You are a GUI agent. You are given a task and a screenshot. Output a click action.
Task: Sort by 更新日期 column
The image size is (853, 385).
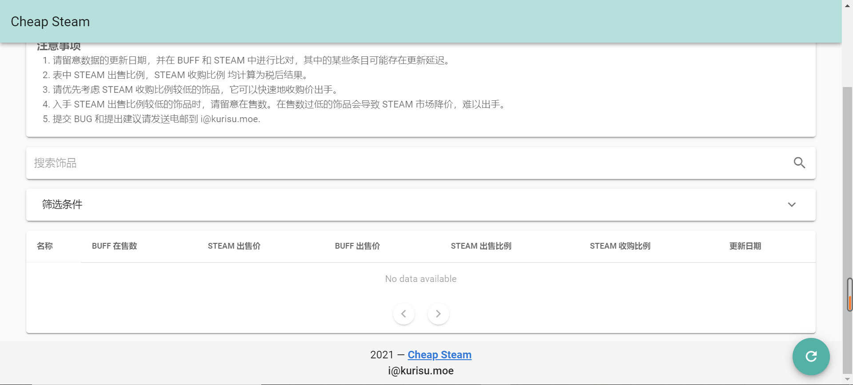click(745, 246)
